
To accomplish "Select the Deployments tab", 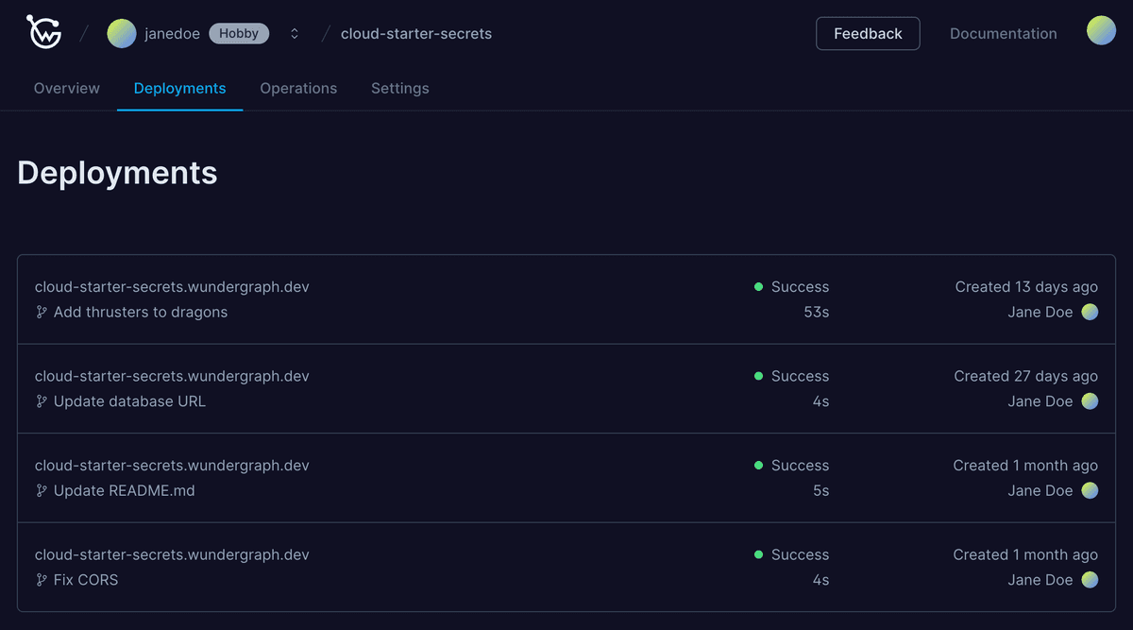I will tap(179, 88).
